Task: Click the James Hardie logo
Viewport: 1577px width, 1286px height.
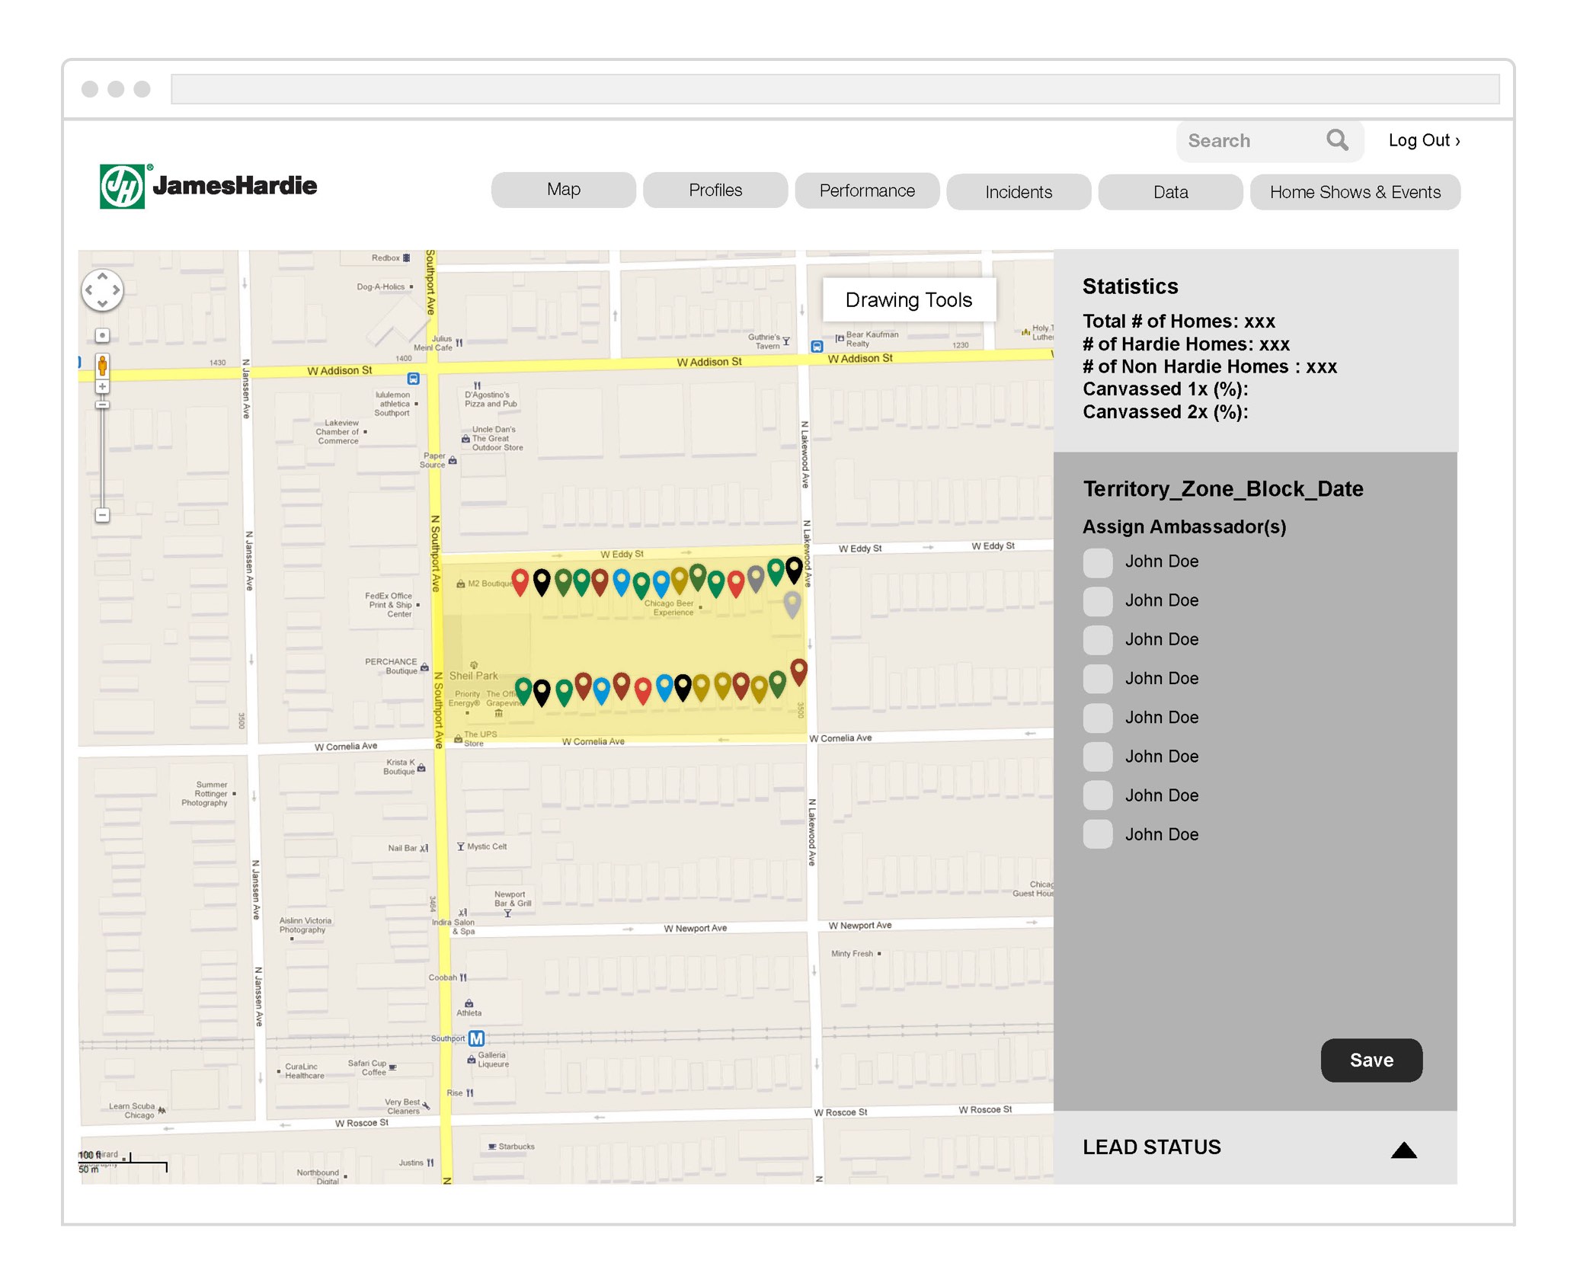Action: 209,187
